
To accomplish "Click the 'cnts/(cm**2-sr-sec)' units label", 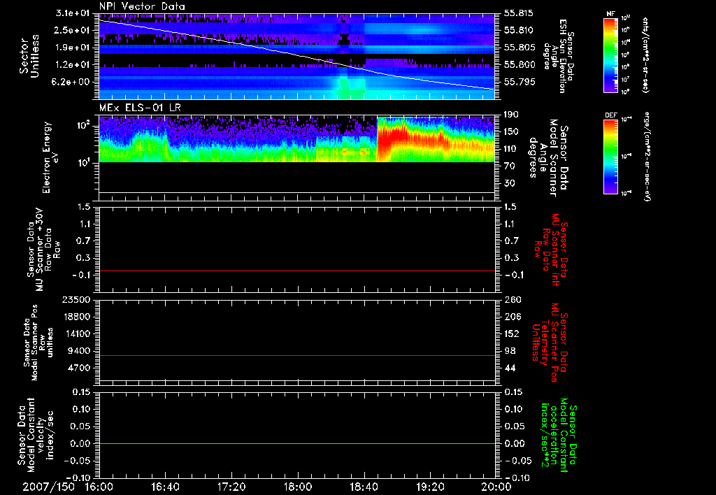I will click(x=645, y=55).
